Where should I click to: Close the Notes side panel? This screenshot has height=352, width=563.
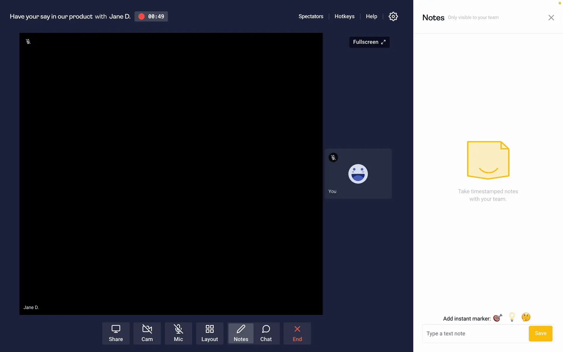pos(551,18)
